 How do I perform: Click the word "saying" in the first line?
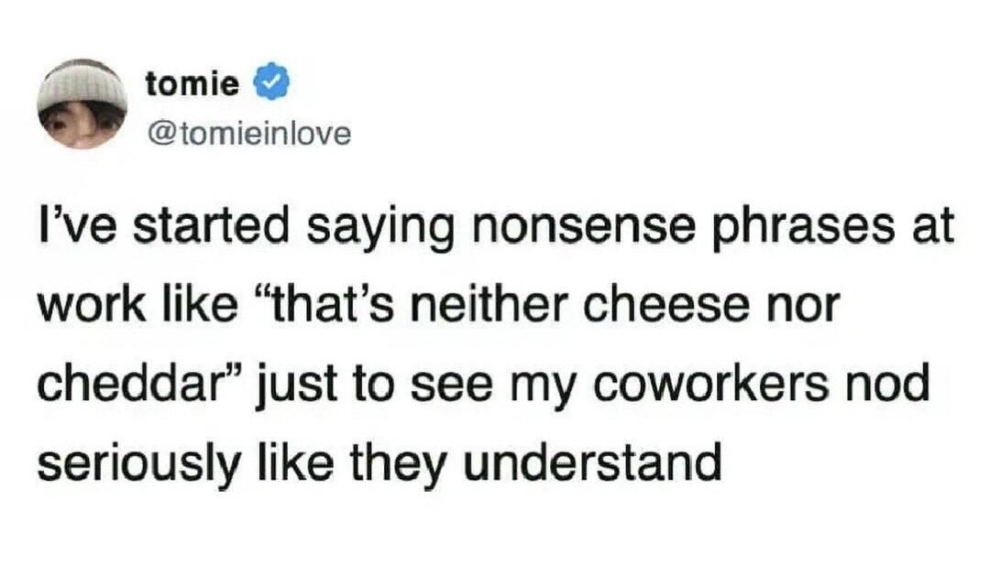(379, 228)
